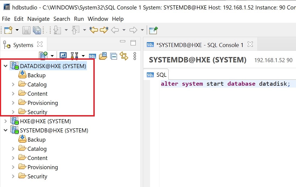Screen dimensions: 296x187
Task: Open SQL Console from Systems toolbar
Action: (x=92, y=56)
